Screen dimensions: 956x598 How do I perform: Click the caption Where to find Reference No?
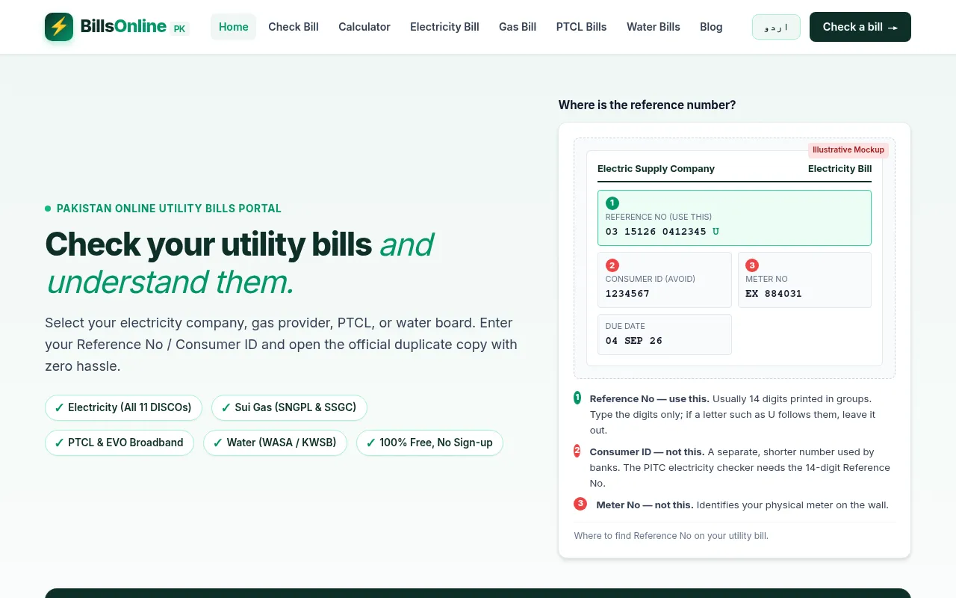tap(671, 536)
